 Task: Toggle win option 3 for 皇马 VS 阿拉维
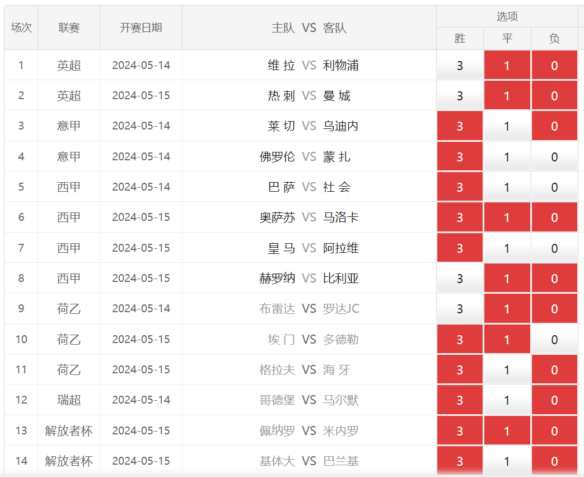(x=460, y=248)
